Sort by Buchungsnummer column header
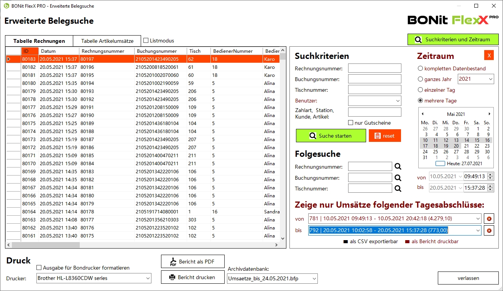Image resolution: width=503 pixels, height=291 pixels. (x=161, y=51)
